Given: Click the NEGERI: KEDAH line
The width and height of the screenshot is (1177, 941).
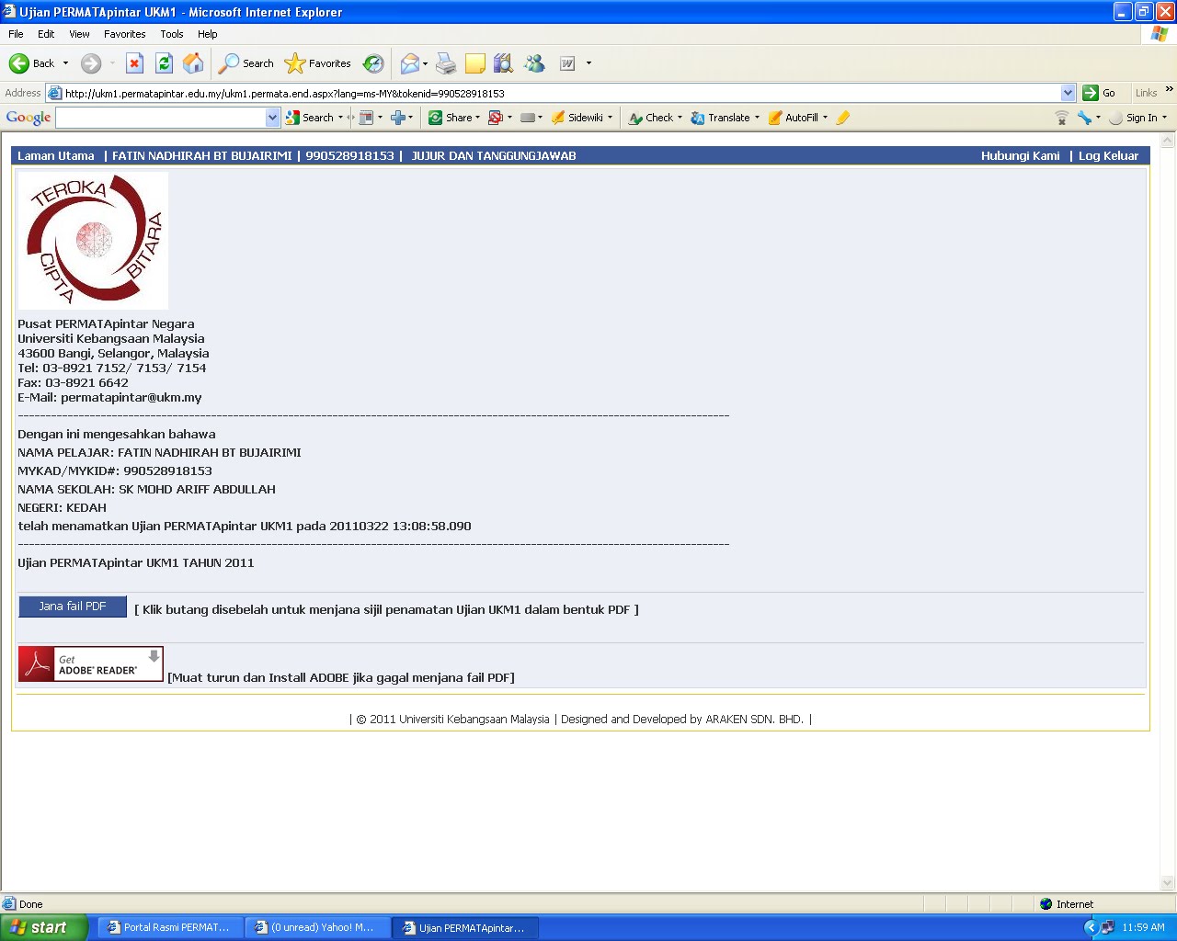Looking at the screenshot, I should pos(62,508).
